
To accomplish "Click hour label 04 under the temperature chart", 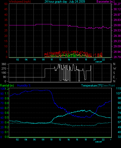I will (x=26, y=140).
